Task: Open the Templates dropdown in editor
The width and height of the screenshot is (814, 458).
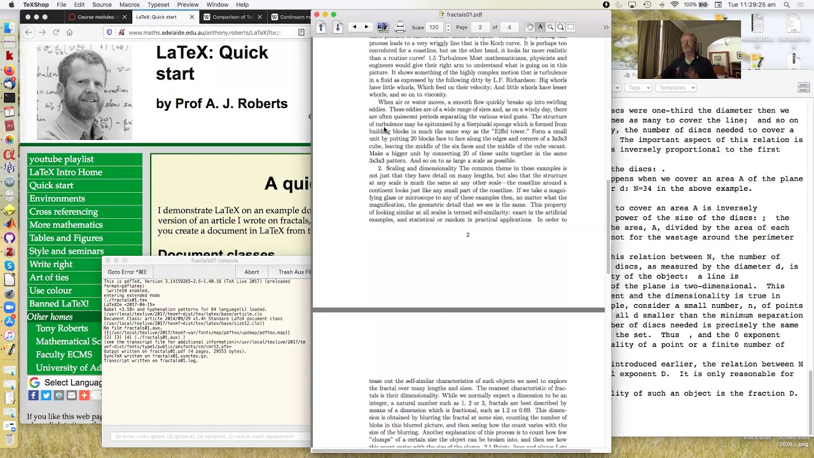Action: (677, 88)
